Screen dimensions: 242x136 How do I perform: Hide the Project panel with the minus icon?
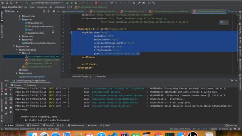click(58, 11)
